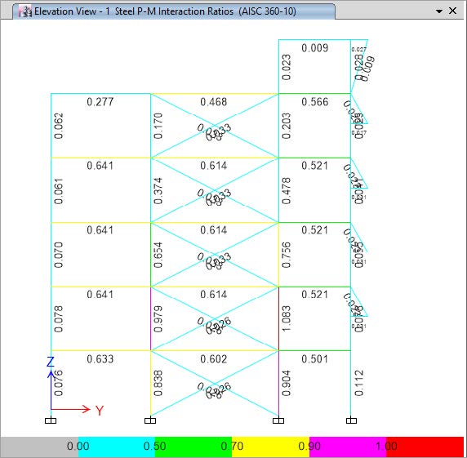Select the column ratio 0.062
467x458 pixels.
(59, 126)
